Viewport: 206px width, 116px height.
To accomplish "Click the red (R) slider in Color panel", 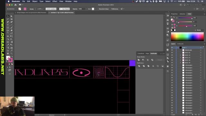I will (x=185, y=18).
